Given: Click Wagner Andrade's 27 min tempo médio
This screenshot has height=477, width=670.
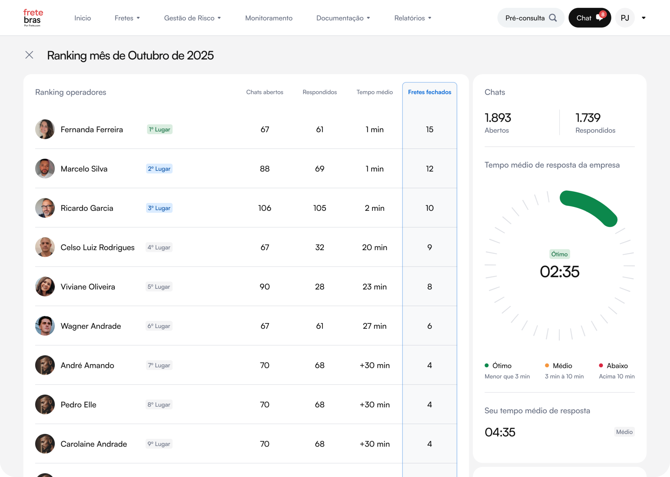Looking at the screenshot, I should [375, 326].
